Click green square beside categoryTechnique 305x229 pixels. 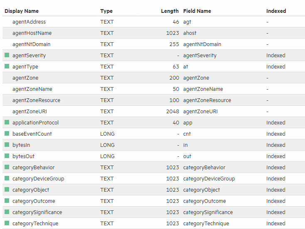7,223
